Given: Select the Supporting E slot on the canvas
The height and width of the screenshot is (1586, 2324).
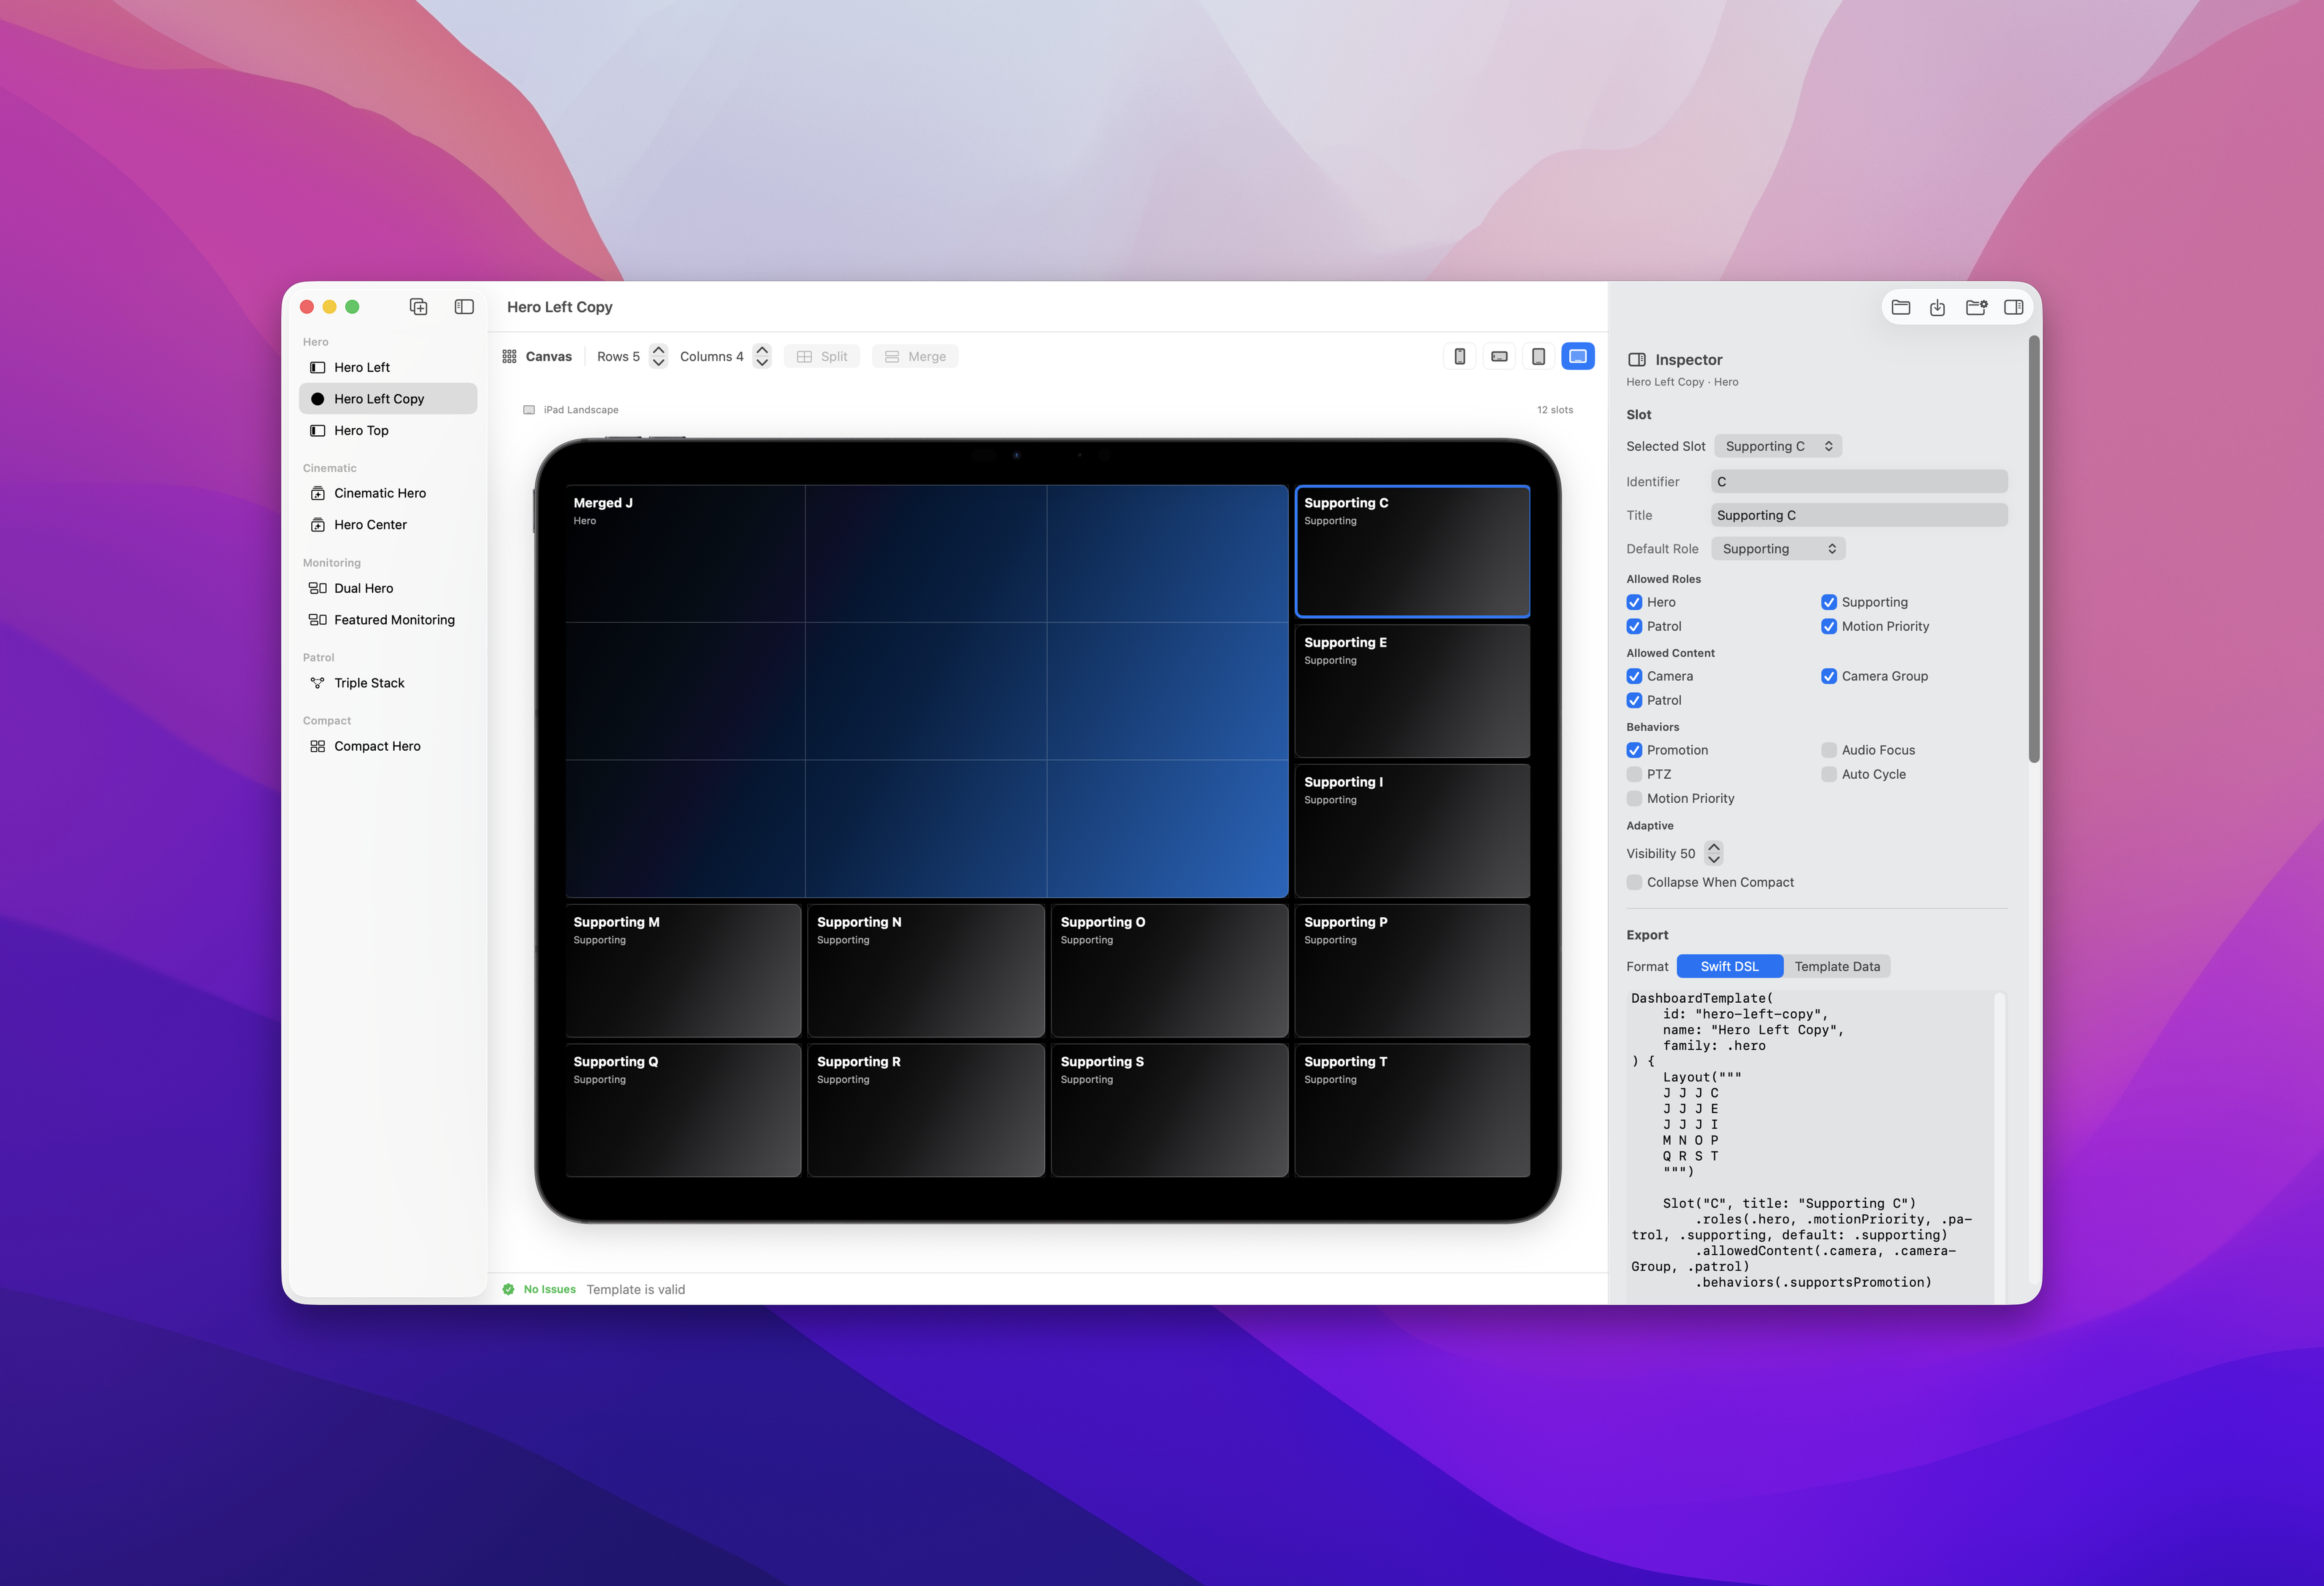Looking at the screenshot, I should 1412,691.
